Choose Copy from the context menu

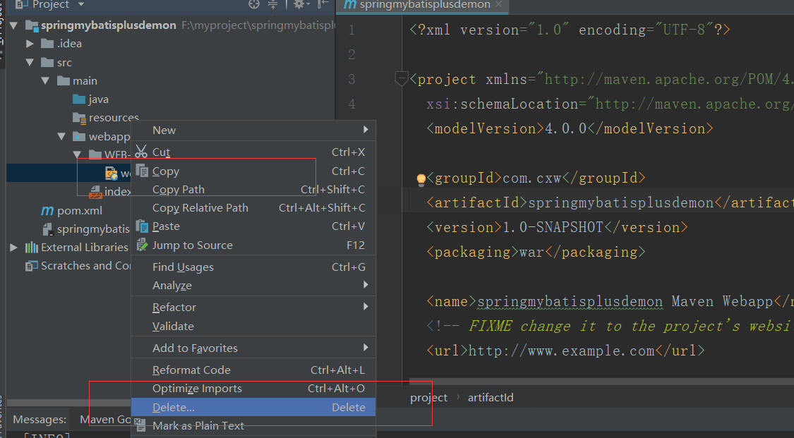[x=253, y=171]
